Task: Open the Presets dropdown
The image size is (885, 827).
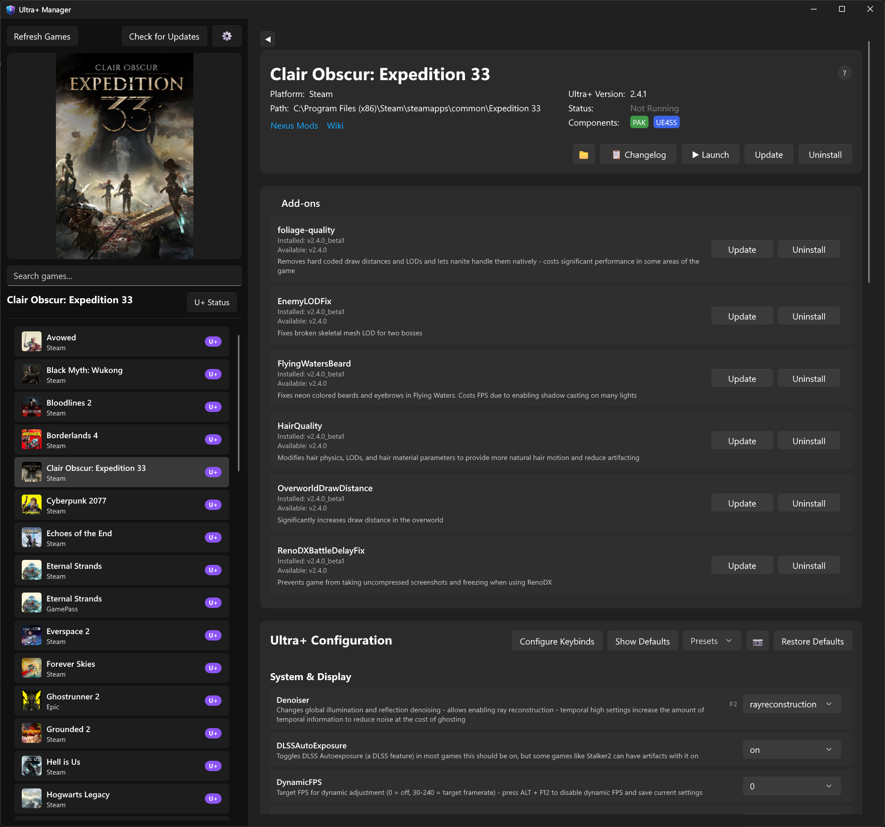Action: (x=711, y=641)
